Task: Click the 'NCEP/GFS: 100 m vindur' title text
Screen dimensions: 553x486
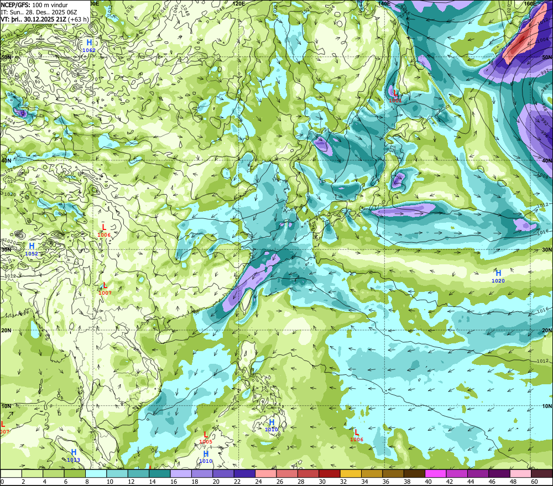Action: 34,5
